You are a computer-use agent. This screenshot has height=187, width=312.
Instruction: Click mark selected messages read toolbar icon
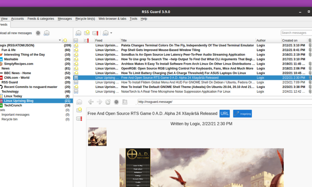(78, 33)
